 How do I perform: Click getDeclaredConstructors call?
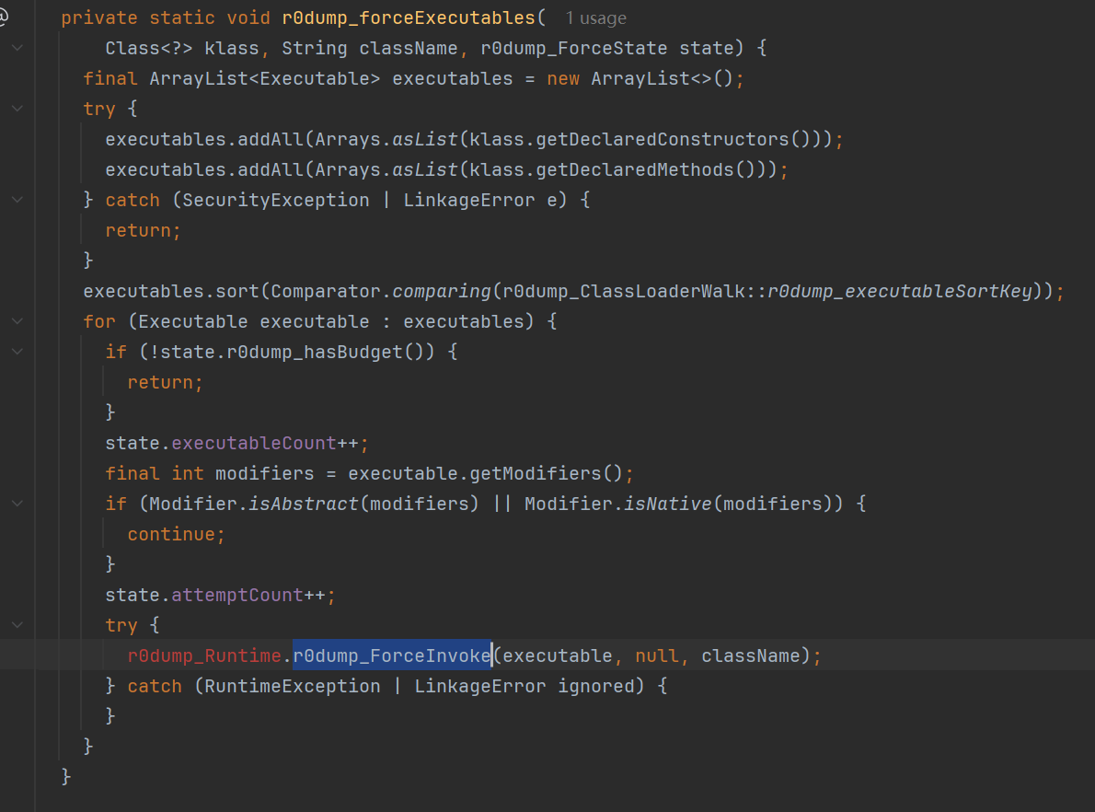(x=663, y=140)
